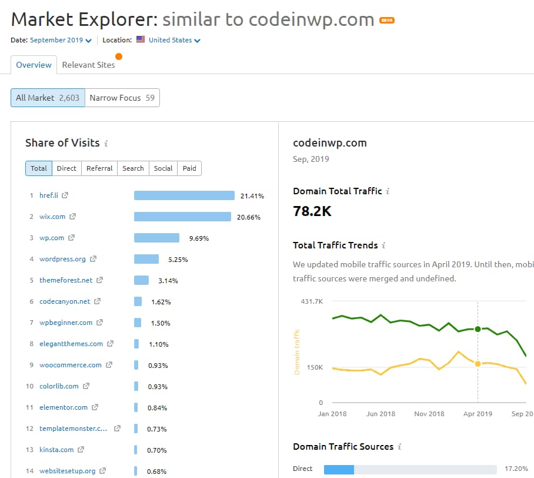The width and height of the screenshot is (534, 478).
Task: Switch Share of Visits to Referral traffic
Action: tap(99, 168)
